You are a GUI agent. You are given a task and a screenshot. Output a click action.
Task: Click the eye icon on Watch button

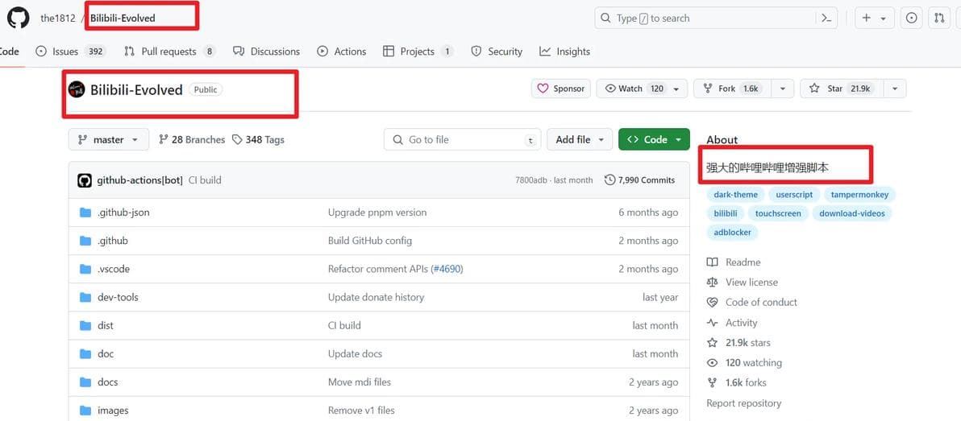point(609,89)
